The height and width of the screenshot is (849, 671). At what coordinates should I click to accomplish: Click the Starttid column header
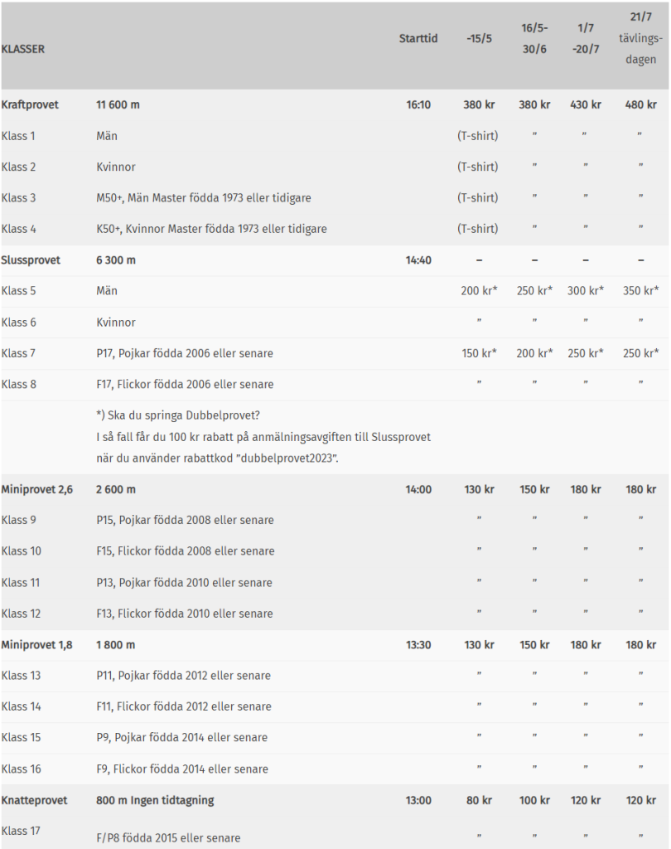point(418,38)
